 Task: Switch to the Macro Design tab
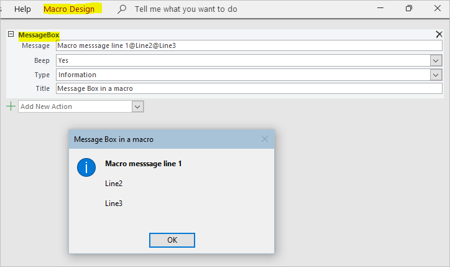69,9
